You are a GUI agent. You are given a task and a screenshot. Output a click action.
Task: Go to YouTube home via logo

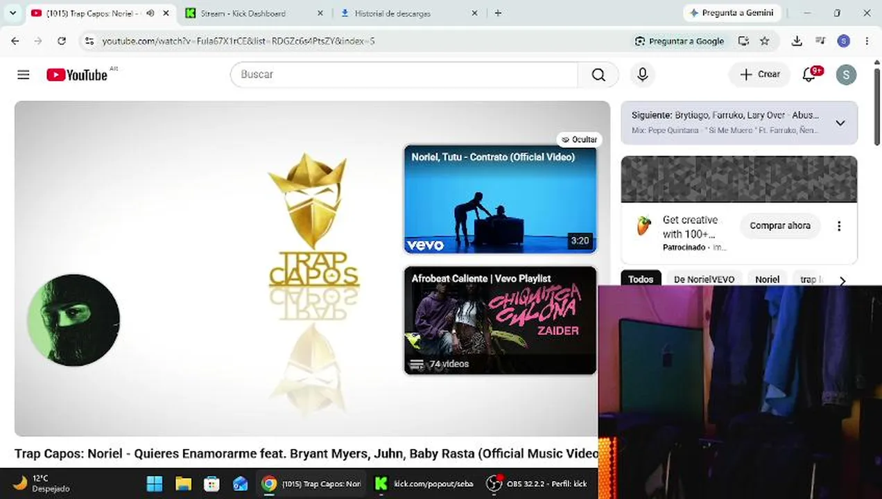[x=77, y=75]
